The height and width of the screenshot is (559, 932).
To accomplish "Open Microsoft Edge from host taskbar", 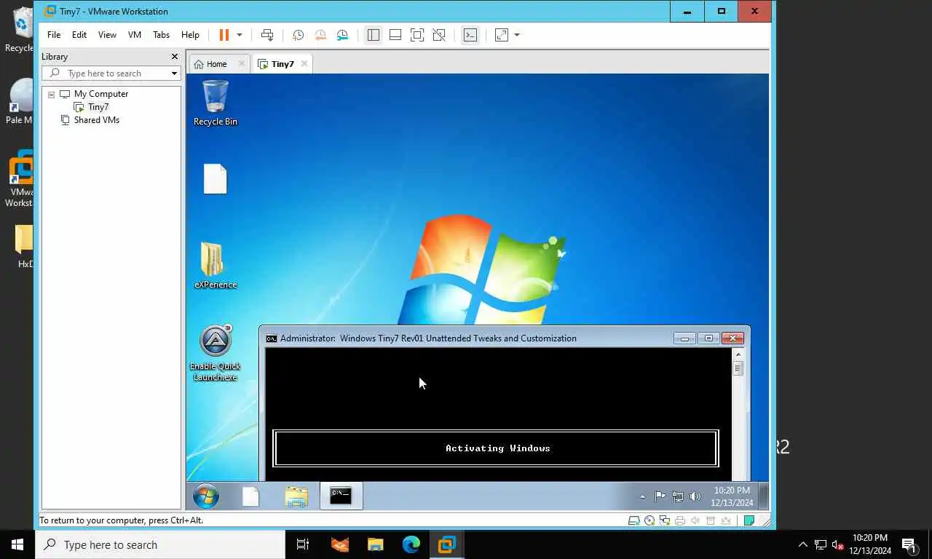I will tap(411, 544).
